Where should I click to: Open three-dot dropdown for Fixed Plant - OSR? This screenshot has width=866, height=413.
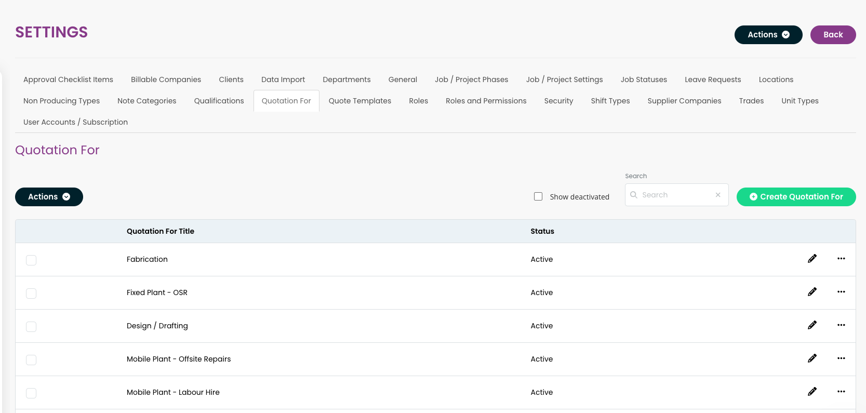(x=841, y=292)
